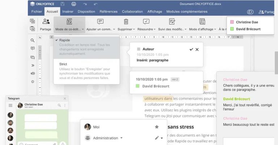The height and width of the screenshot is (145, 278).
Task: Click the vertical scrollbar on right
Action: coord(276,63)
